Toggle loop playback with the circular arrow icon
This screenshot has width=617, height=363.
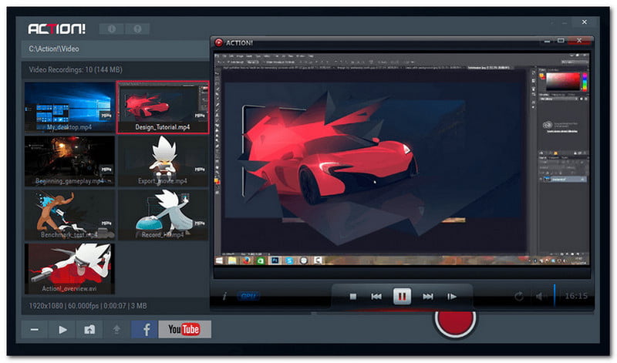519,297
